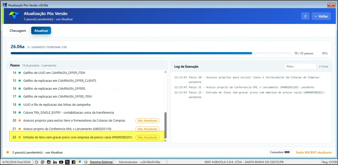The height and width of the screenshot is (165, 338).
Task: Open the Instagram icon in status bar
Action: (49, 162)
